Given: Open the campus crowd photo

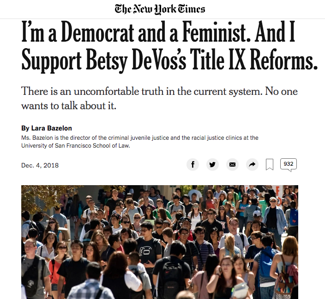Looking at the screenshot, I should 160,242.
